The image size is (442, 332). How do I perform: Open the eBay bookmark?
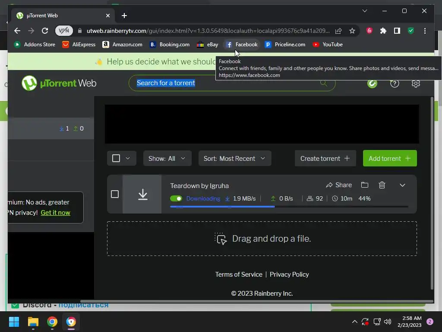pos(208,45)
